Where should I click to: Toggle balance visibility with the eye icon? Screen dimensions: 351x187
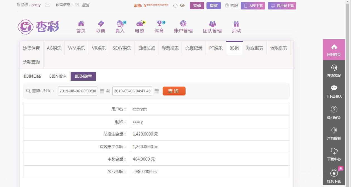pos(182,5)
